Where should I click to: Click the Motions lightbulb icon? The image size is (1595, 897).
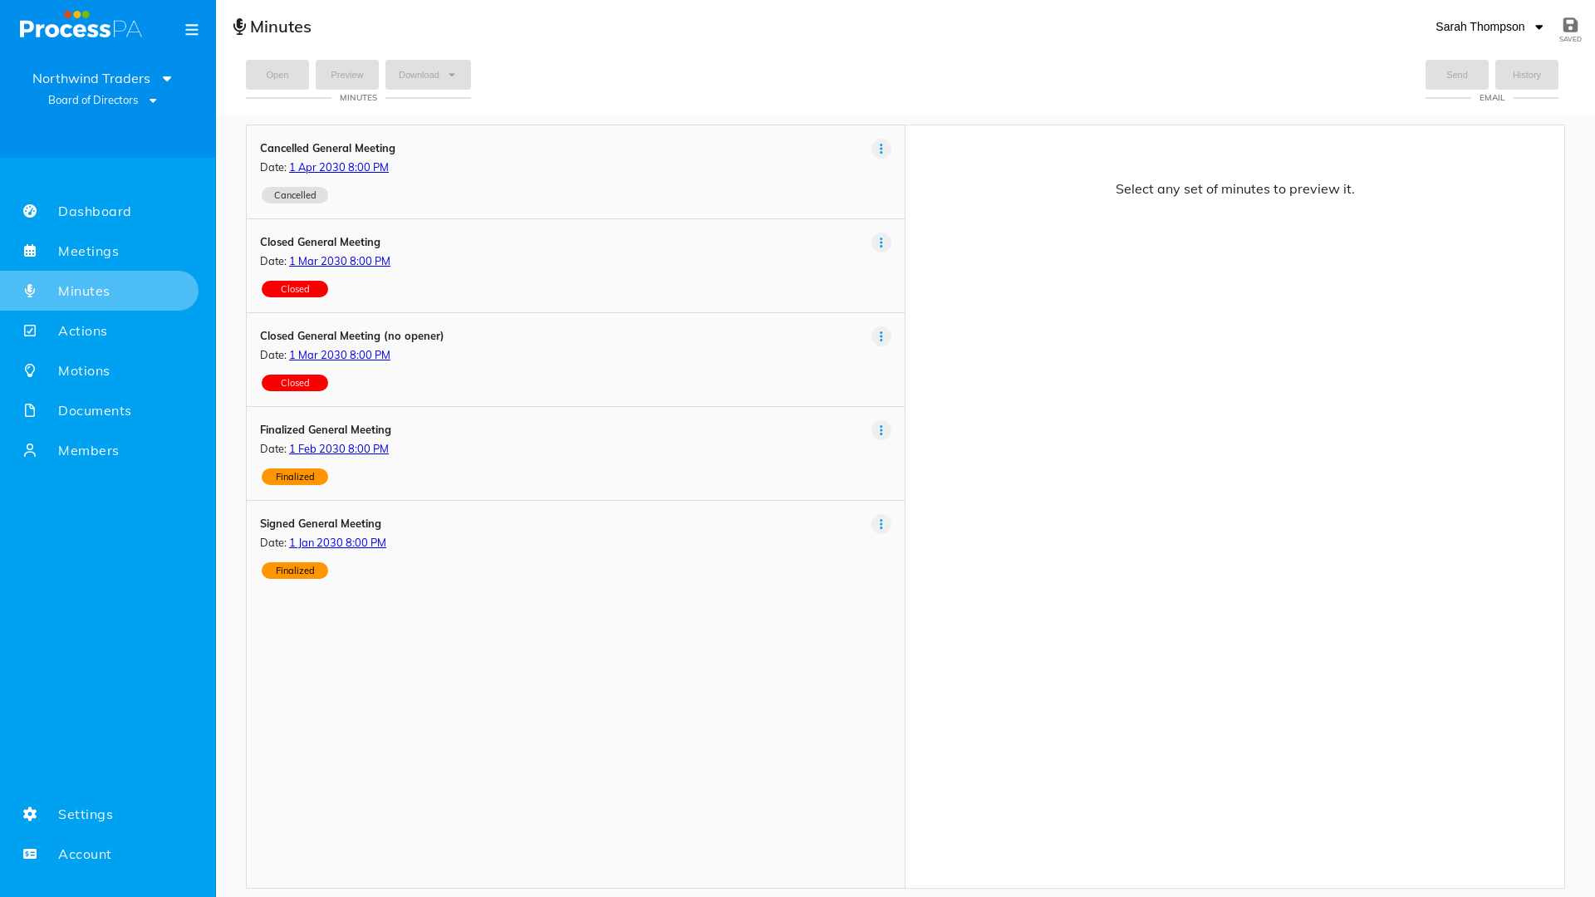pyautogui.click(x=30, y=370)
